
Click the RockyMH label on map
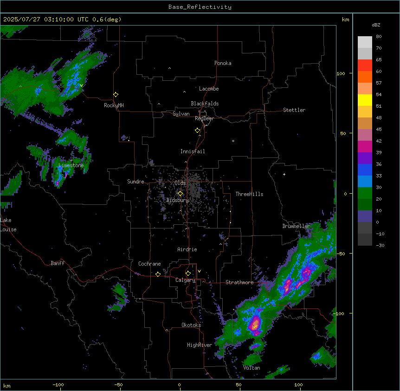114,105
